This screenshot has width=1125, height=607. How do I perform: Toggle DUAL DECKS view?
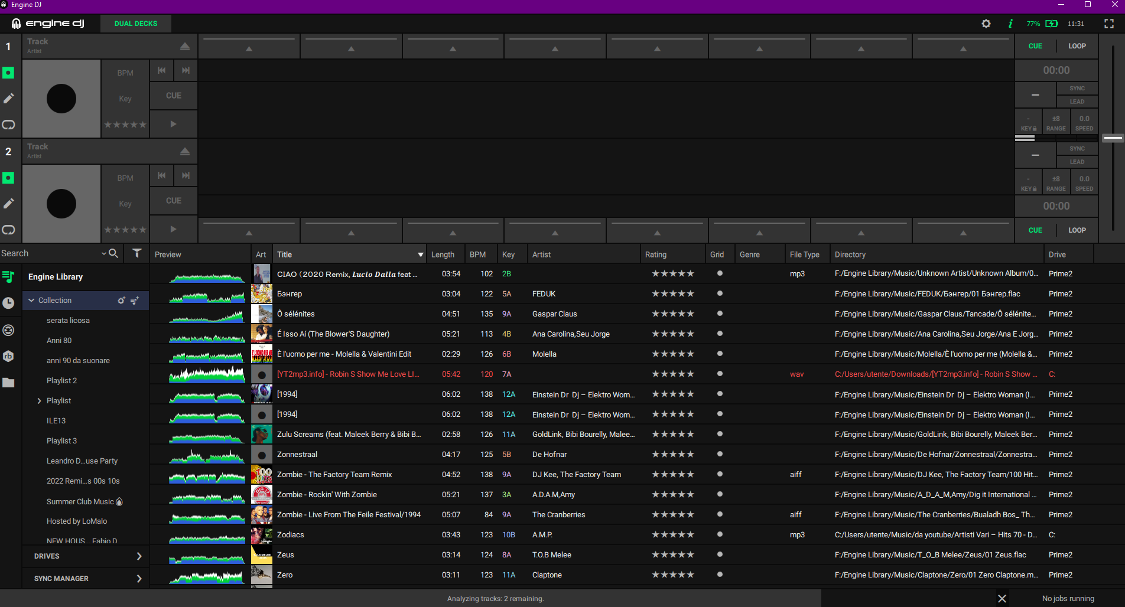click(136, 24)
